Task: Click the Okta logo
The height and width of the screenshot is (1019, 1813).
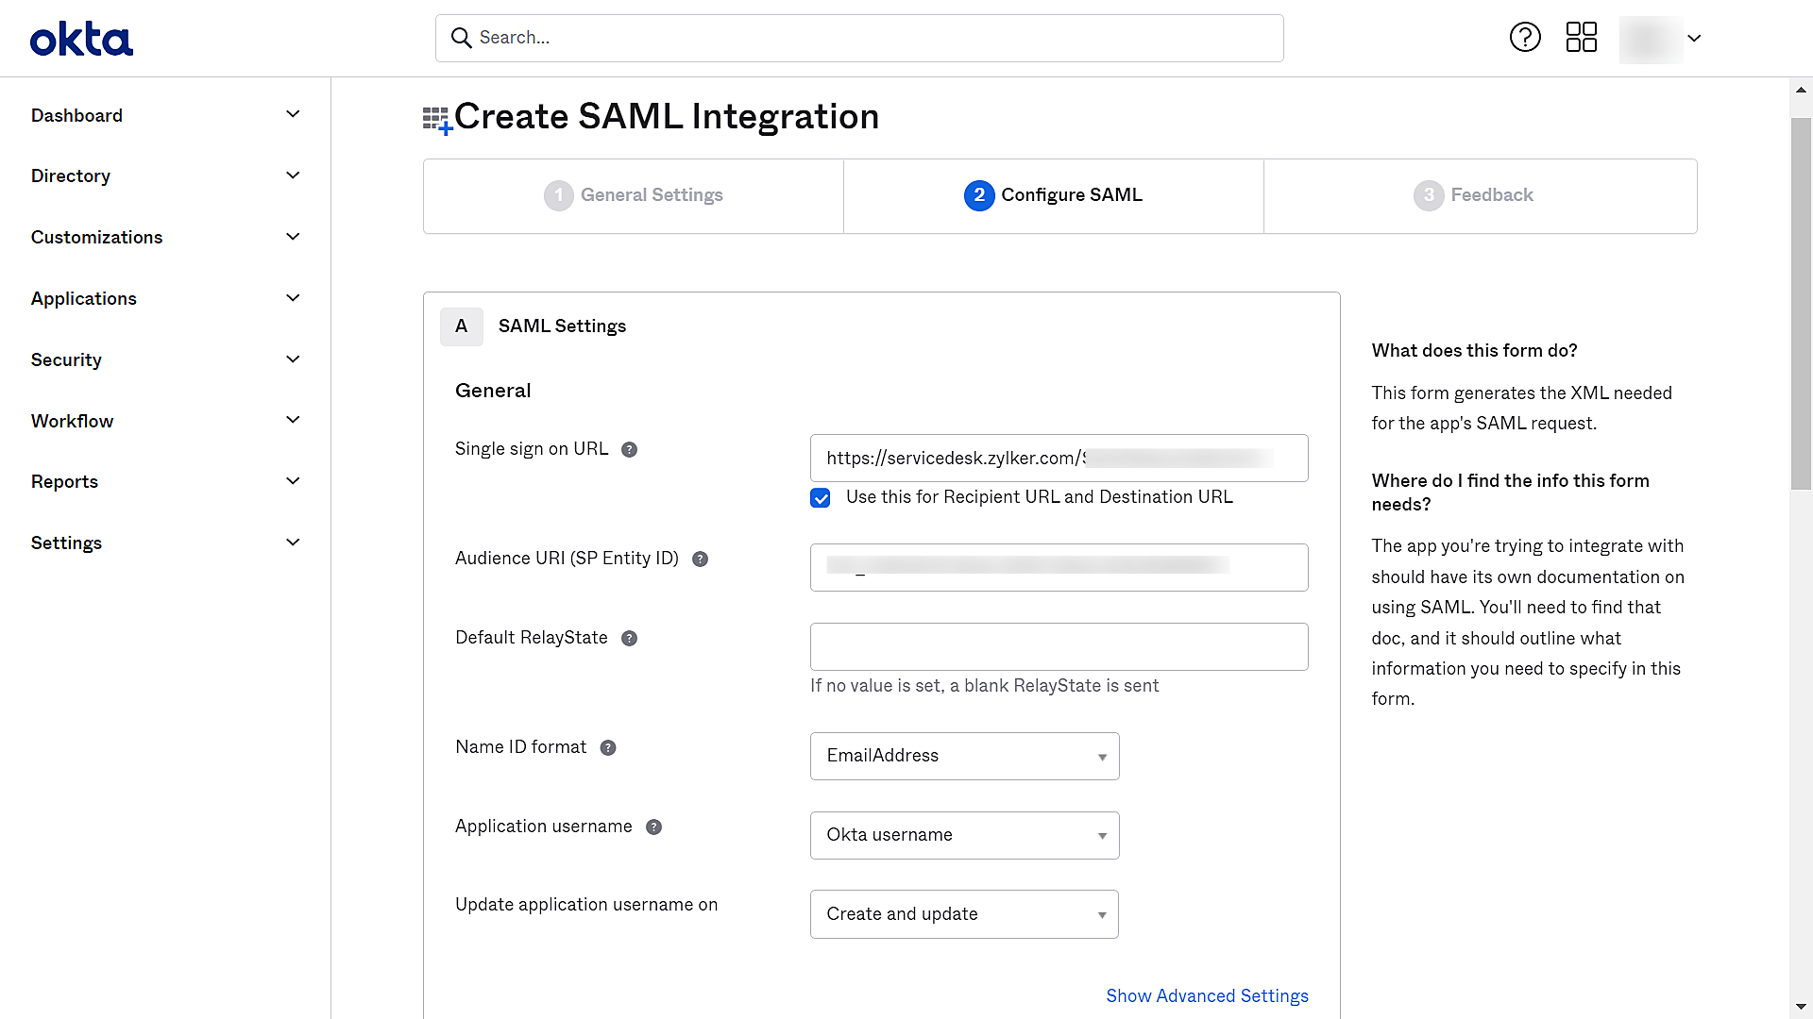Action: pyautogui.click(x=82, y=40)
